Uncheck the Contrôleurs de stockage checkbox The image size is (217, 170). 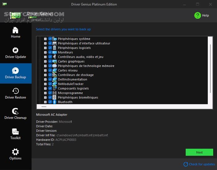click(x=50, y=75)
